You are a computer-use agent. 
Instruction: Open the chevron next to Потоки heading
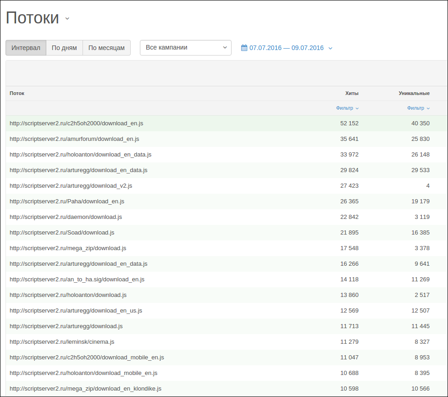67,19
